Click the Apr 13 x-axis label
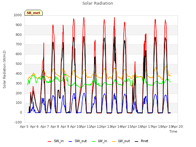Viewport: 196px width, 147px height. pos(106,126)
